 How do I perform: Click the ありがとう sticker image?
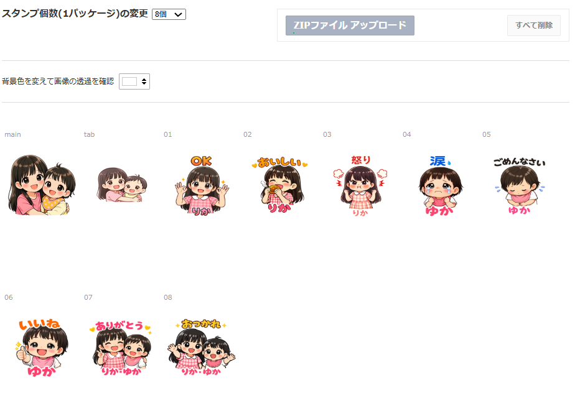tap(122, 348)
